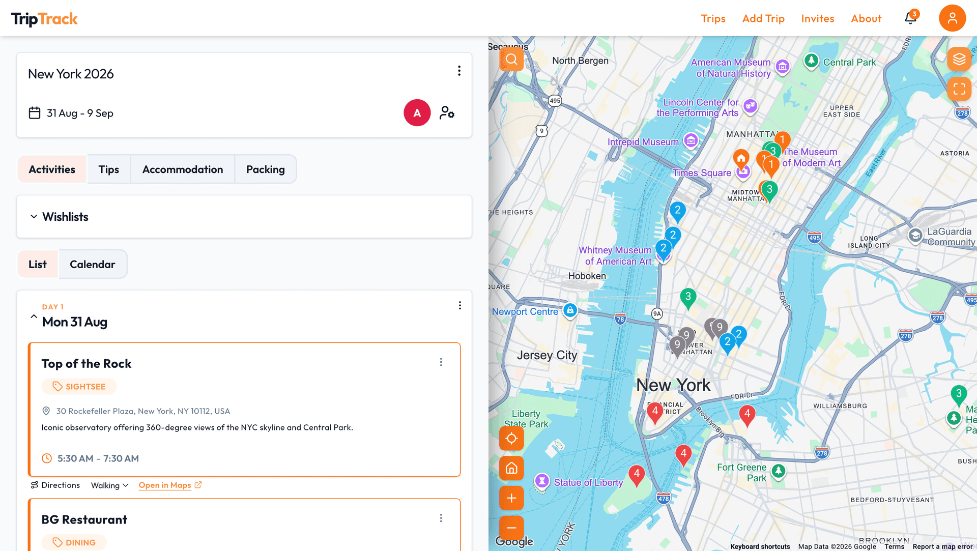Click the orange accommodation home pin
The width and height of the screenshot is (977, 551).
(741, 158)
